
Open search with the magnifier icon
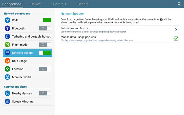179,4
